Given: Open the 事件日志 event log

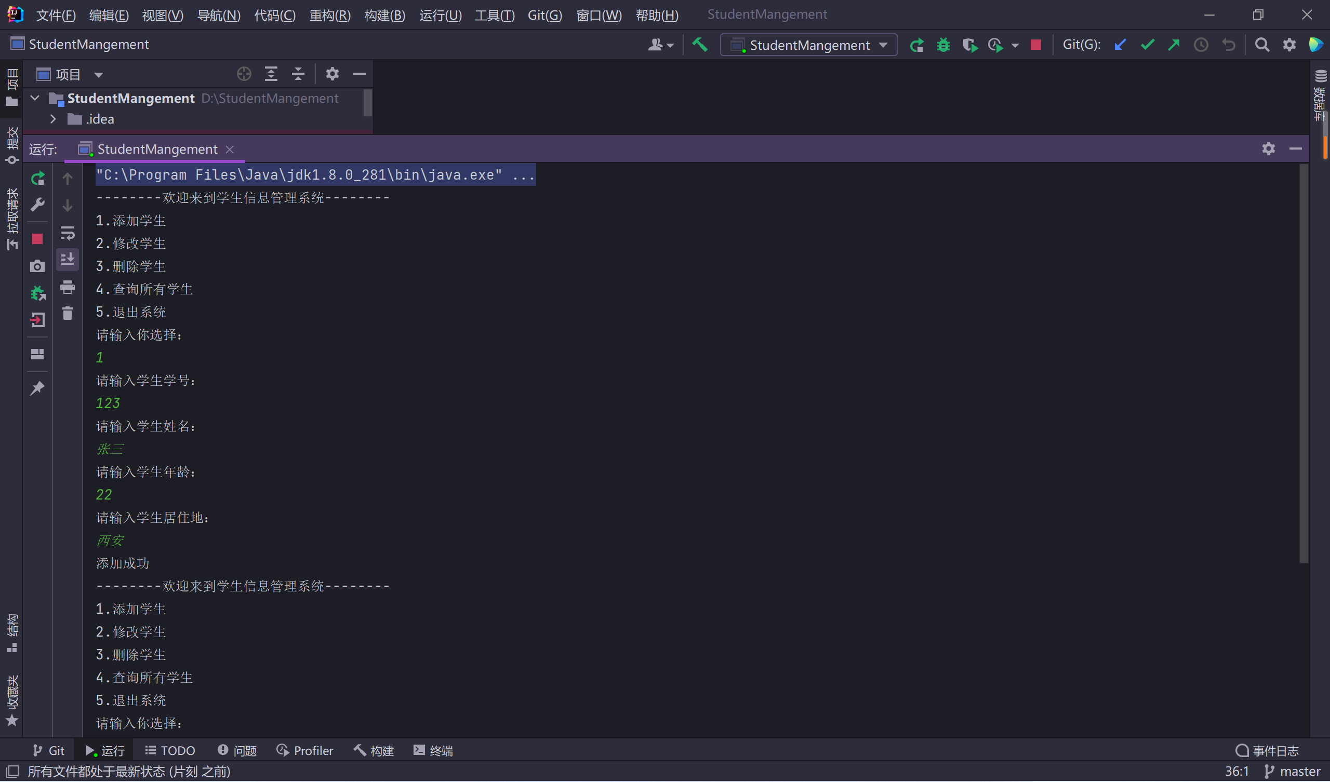Looking at the screenshot, I should (x=1267, y=750).
